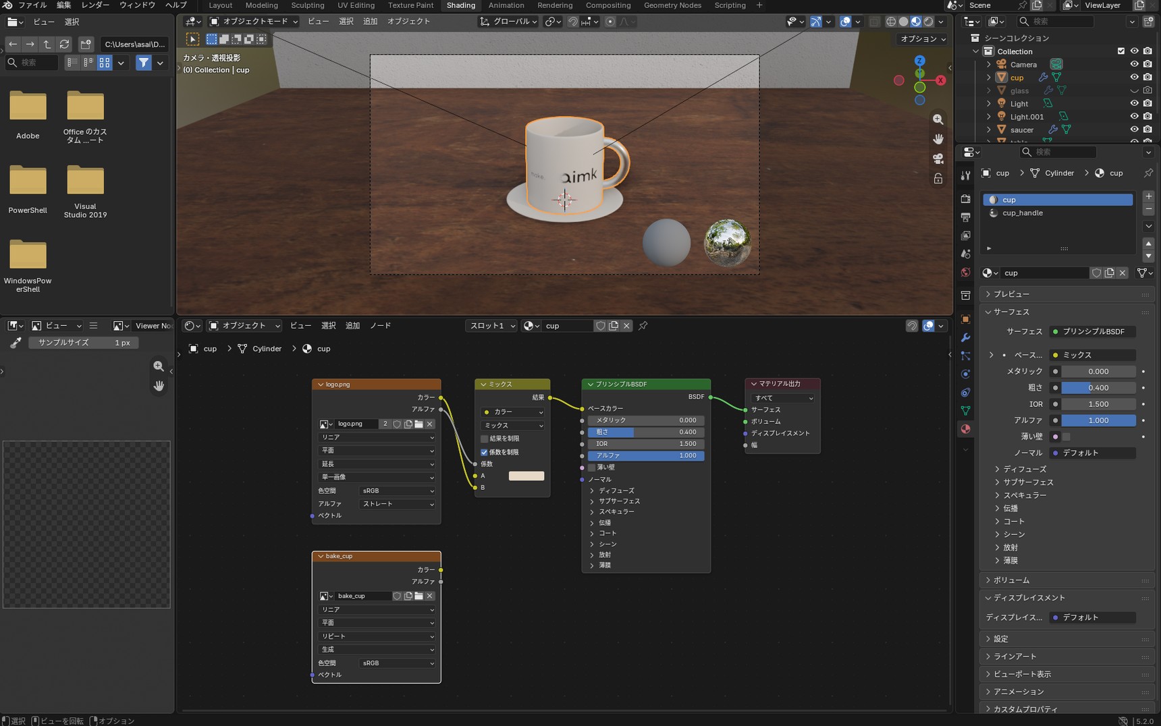Create new folder in file browser

86,44
